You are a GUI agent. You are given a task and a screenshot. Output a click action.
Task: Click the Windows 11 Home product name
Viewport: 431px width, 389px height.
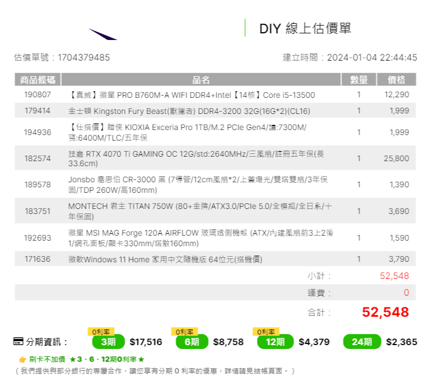point(165,260)
